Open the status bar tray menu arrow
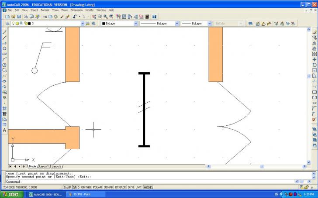Screen dimensions: 318x198 [x=312, y=188]
